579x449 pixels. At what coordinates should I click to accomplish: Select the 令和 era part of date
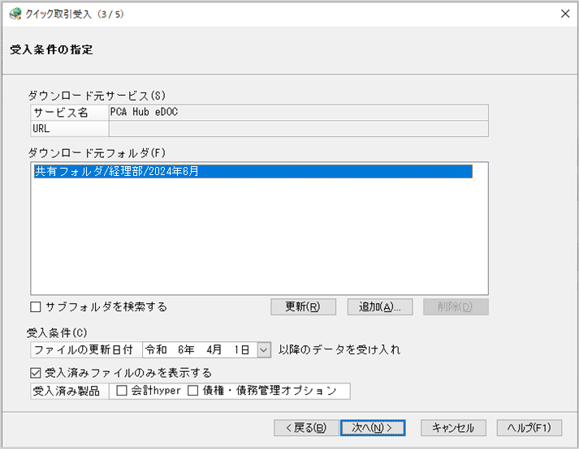pos(157,350)
